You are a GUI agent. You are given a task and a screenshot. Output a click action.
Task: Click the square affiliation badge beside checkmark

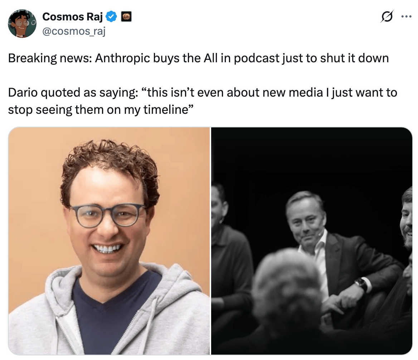[x=126, y=17]
